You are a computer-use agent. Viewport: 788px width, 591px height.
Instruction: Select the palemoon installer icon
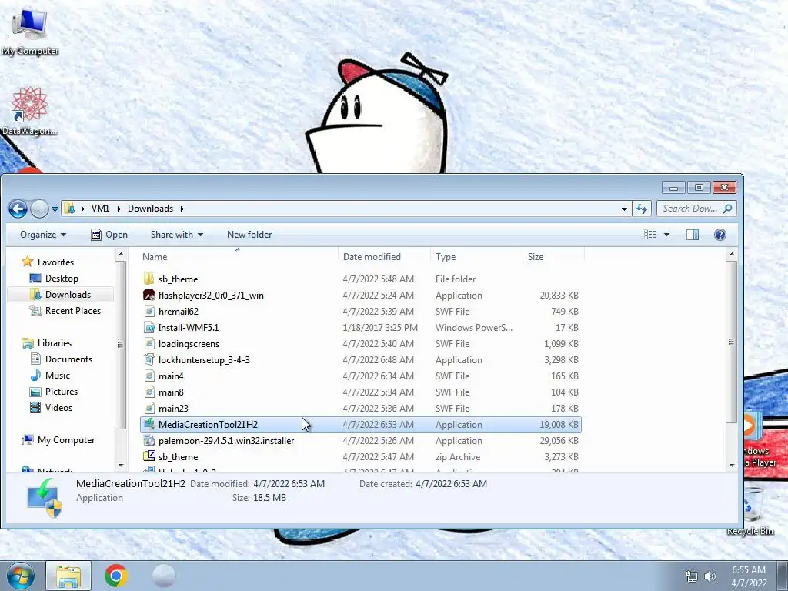(149, 441)
